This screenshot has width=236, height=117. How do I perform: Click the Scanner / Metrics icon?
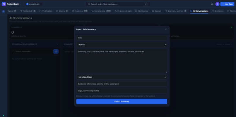166,11
